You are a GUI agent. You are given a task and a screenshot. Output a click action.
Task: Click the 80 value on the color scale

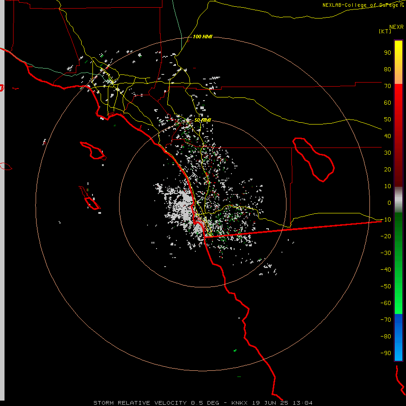[388, 69]
